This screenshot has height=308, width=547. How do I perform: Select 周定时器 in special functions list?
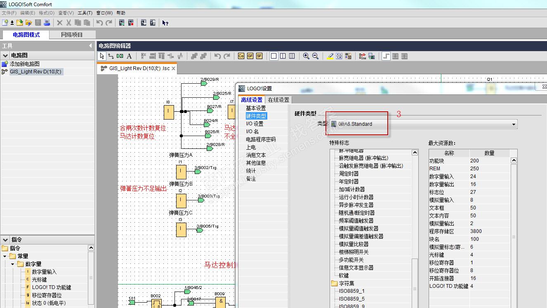(349, 174)
